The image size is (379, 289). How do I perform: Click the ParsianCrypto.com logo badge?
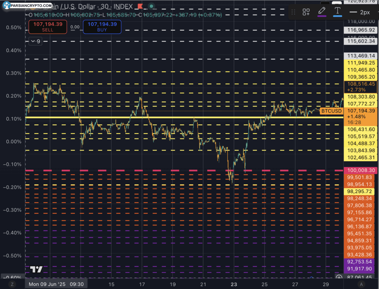click(x=27, y=5)
